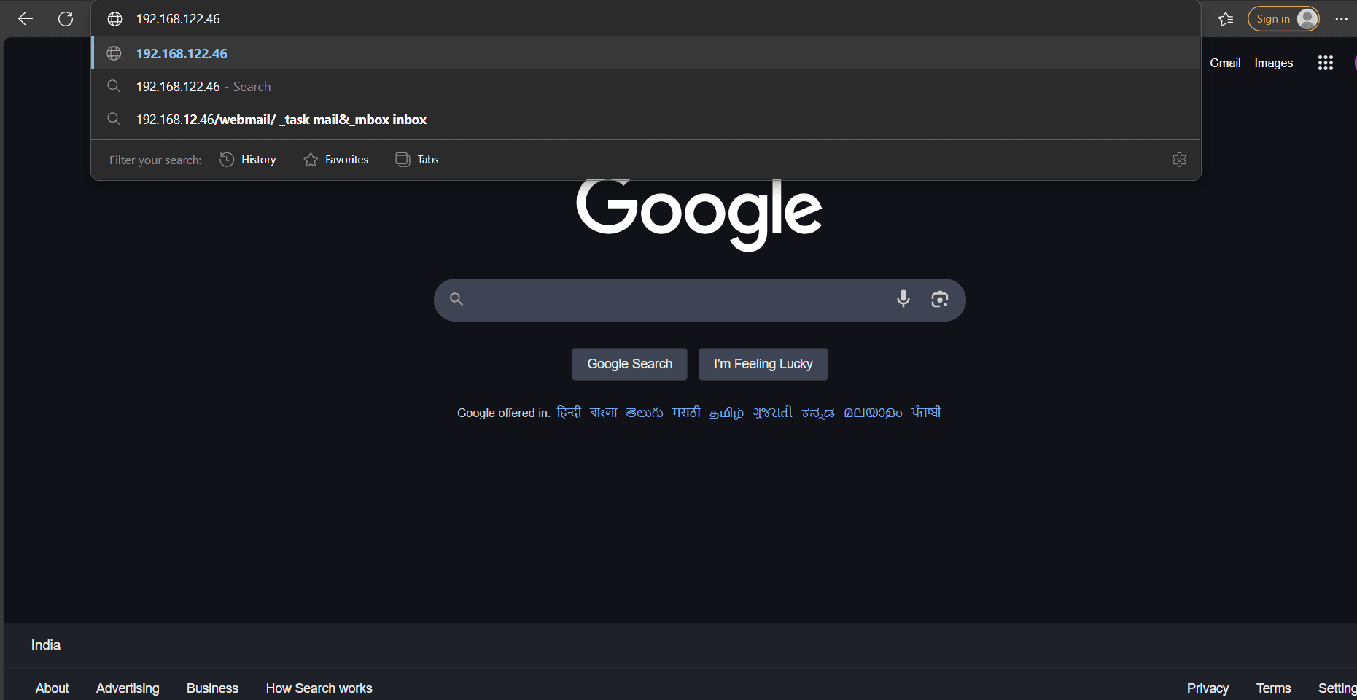
Task: Click the Sign in profile button
Action: (1284, 19)
